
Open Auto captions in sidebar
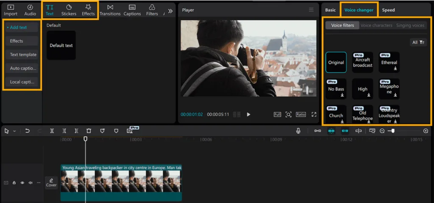22,68
